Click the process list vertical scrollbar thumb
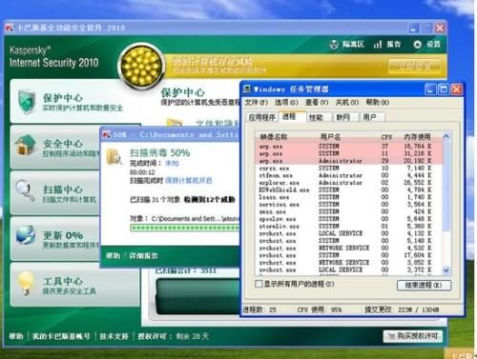This screenshot has height=359, width=477. coord(446,186)
